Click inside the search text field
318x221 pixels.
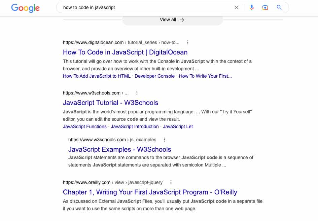[146, 7]
